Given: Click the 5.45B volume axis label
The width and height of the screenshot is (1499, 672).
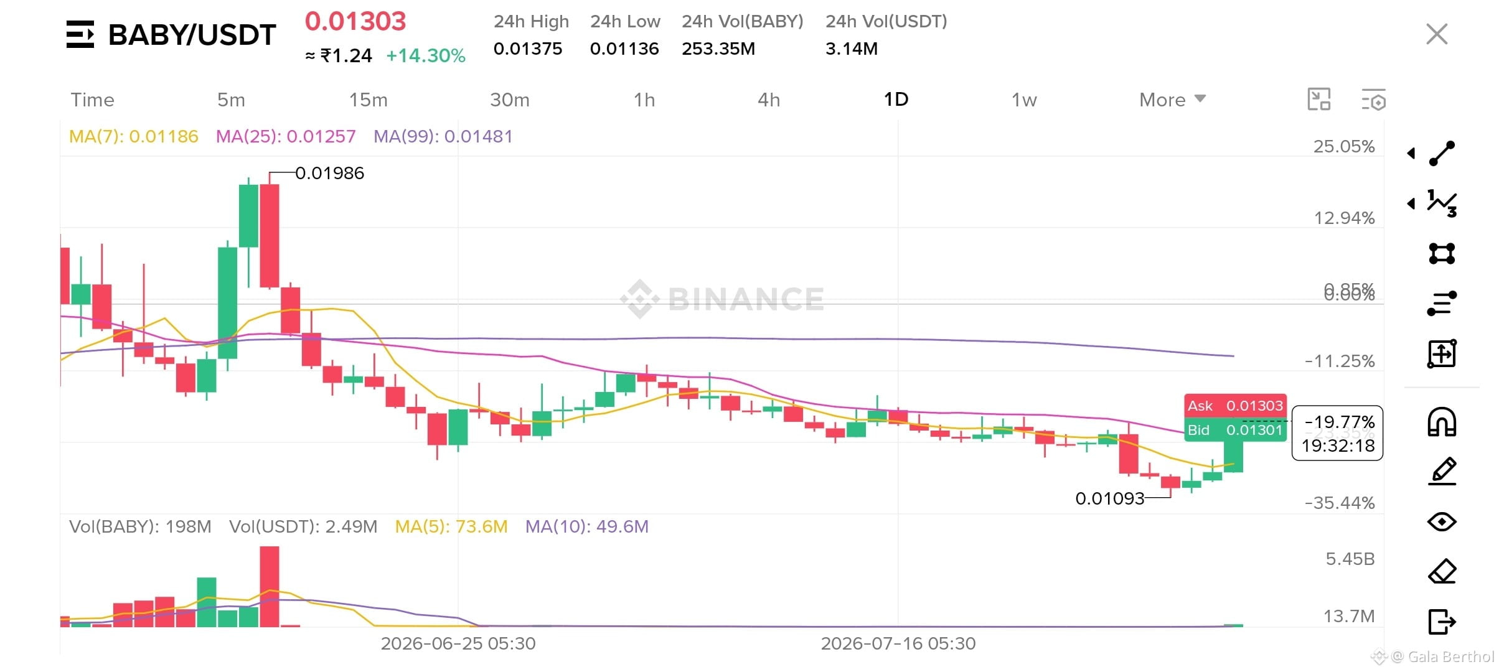Looking at the screenshot, I should coord(1350,559).
